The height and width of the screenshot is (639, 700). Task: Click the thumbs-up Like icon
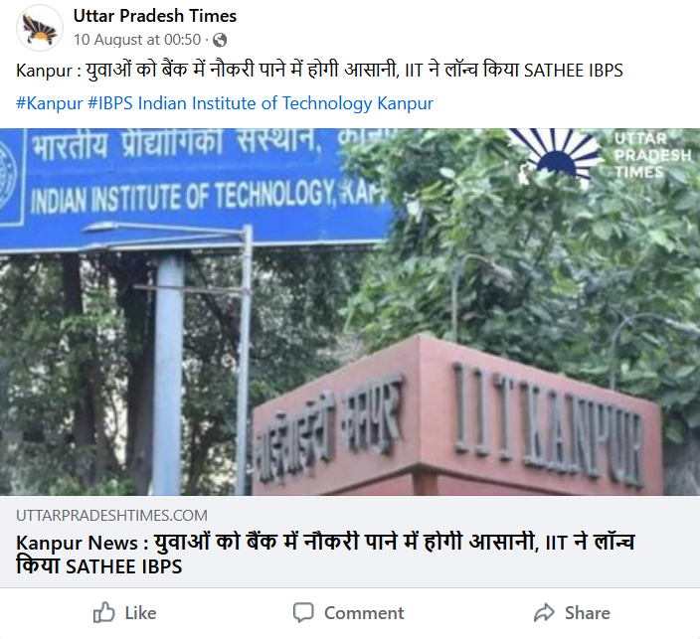click(104, 612)
